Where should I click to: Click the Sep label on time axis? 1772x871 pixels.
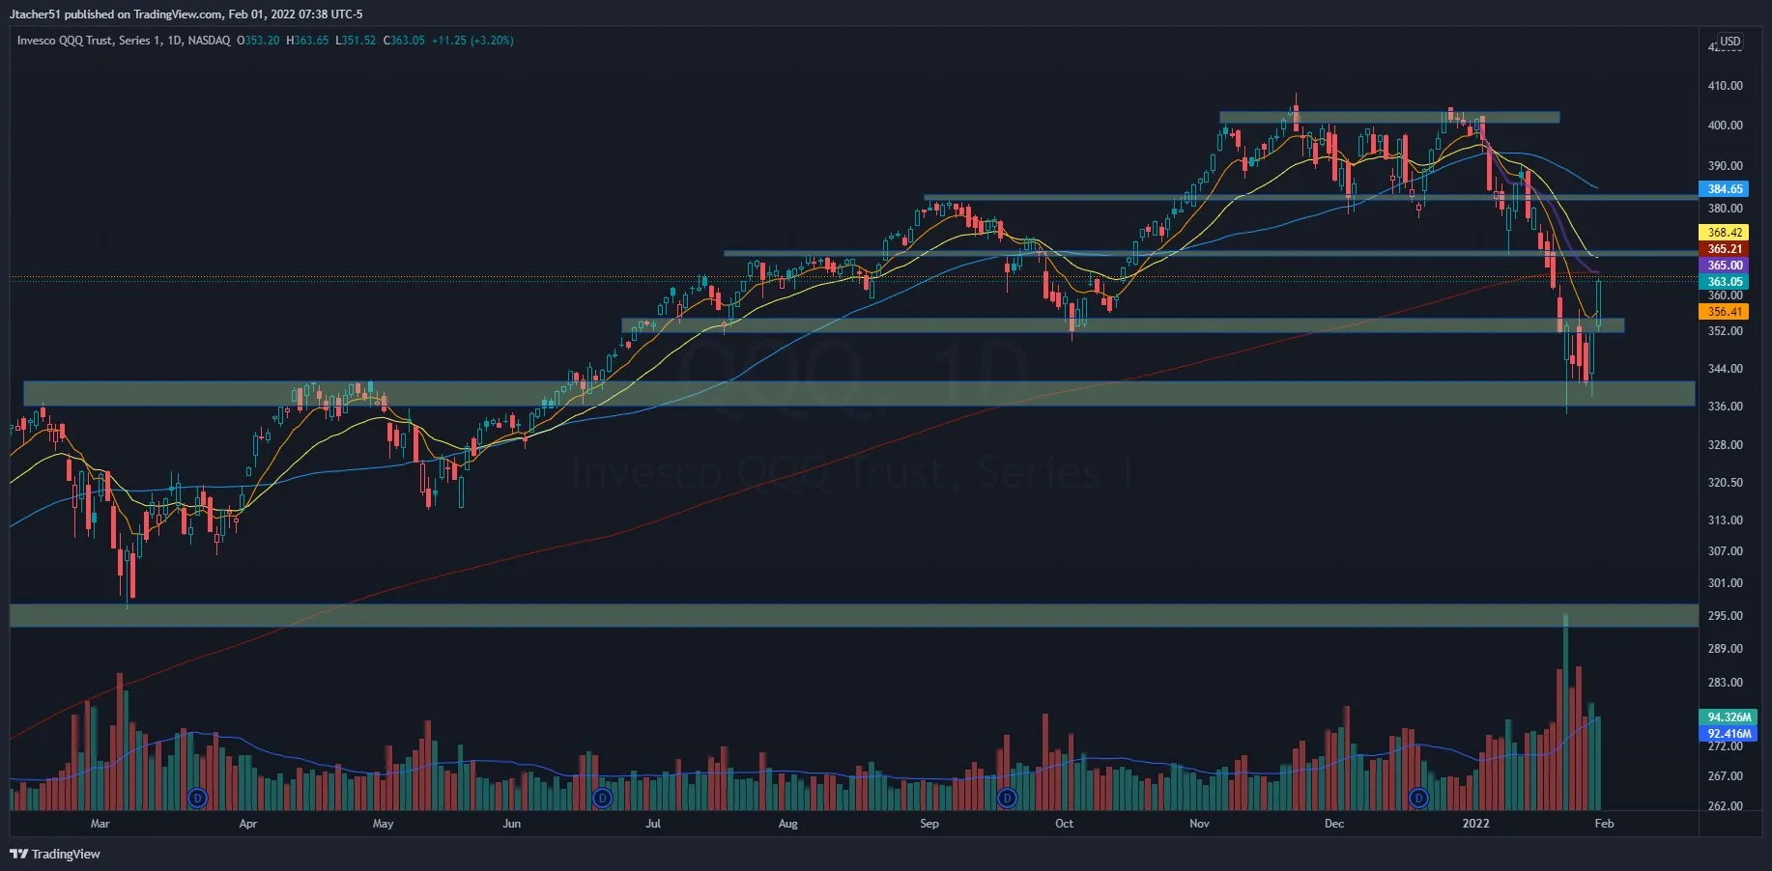(x=929, y=824)
